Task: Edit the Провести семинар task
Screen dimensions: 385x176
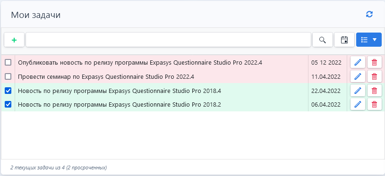Action: pos(358,77)
